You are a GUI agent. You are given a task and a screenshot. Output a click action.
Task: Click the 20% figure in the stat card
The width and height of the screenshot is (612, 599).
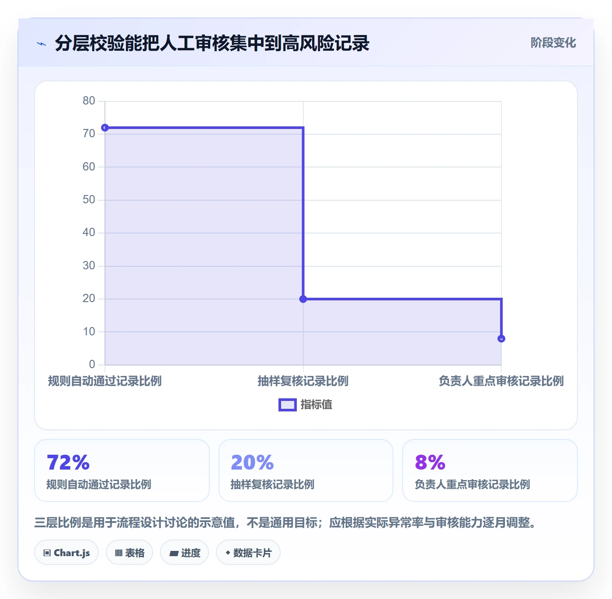click(x=252, y=463)
